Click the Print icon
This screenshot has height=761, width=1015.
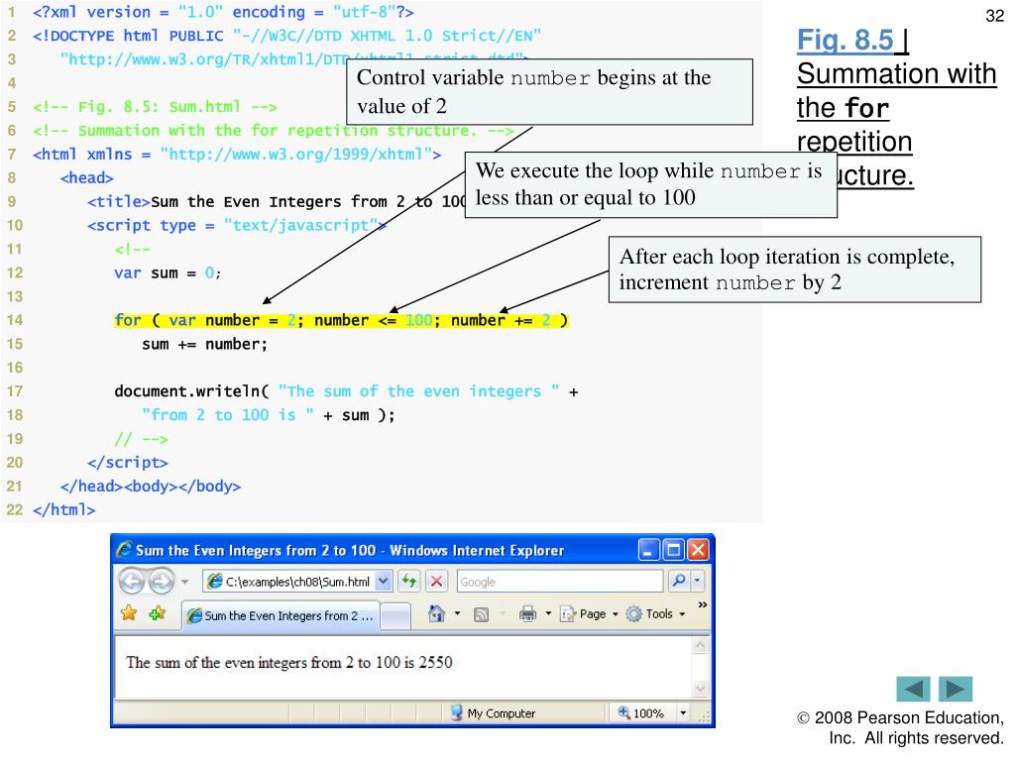pyautogui.click(x=528, y=613)
